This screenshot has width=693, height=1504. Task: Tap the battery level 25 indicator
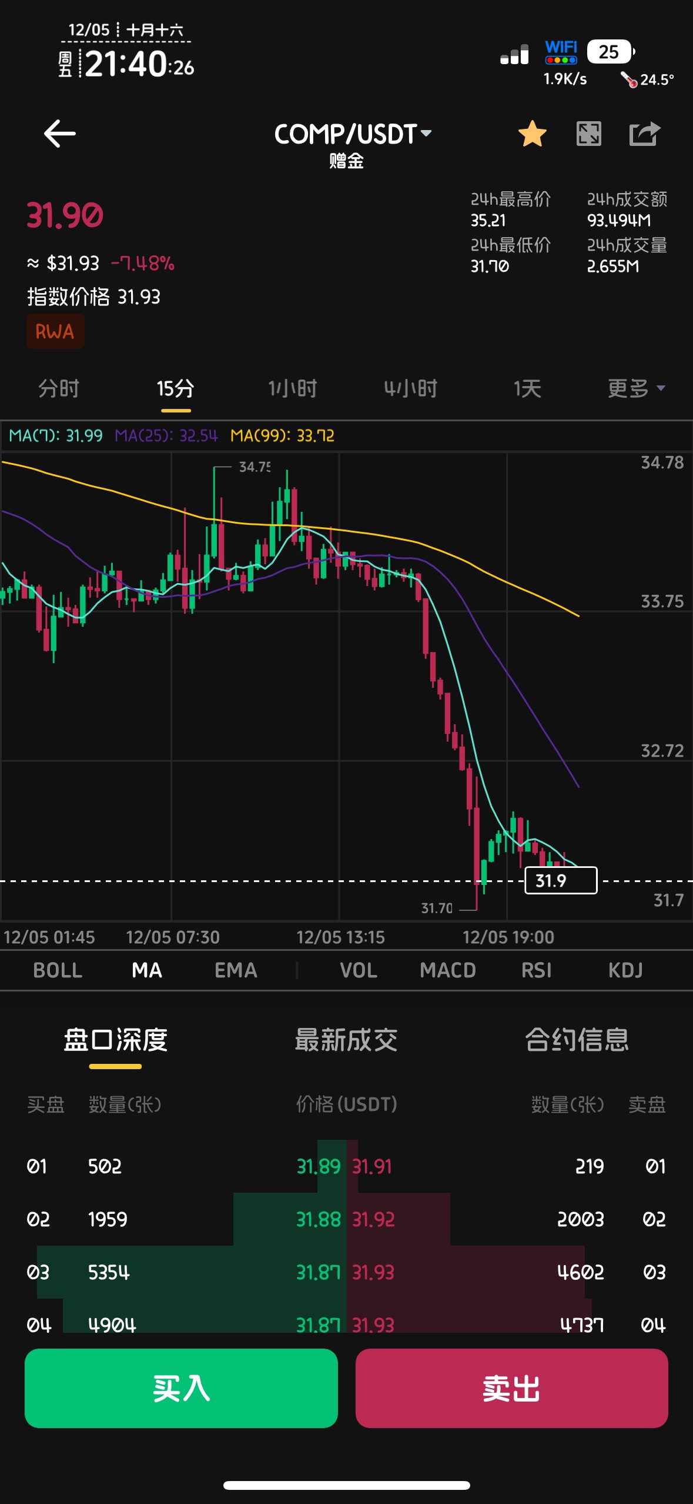click(x=611, y=52)
